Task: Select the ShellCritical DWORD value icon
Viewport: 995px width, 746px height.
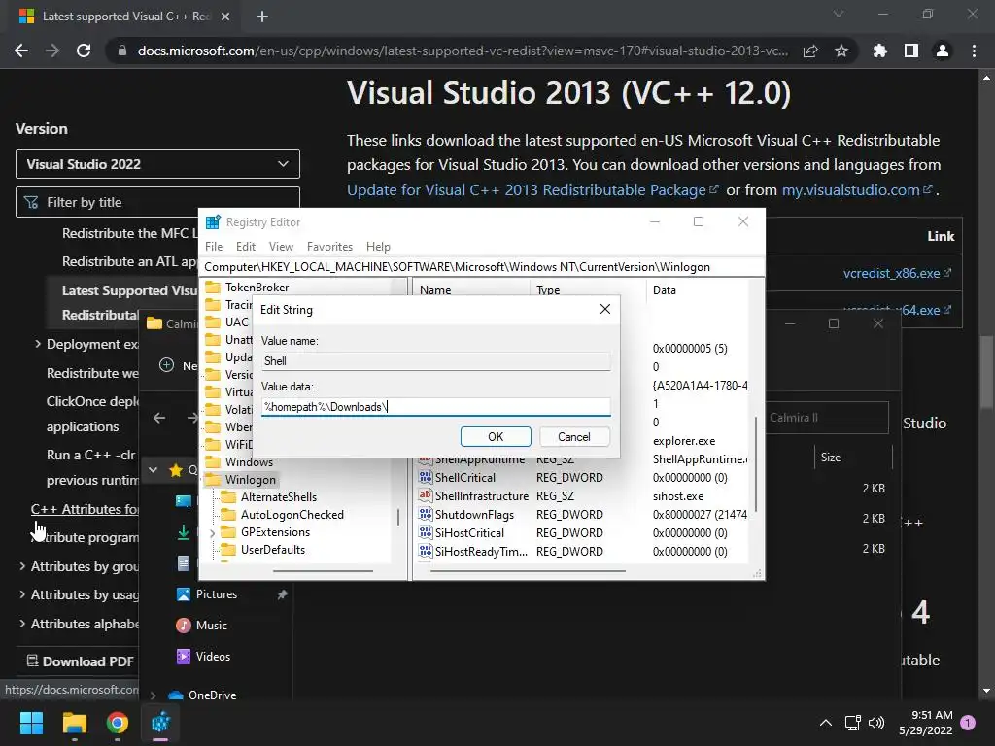Action: click(426, 477)
